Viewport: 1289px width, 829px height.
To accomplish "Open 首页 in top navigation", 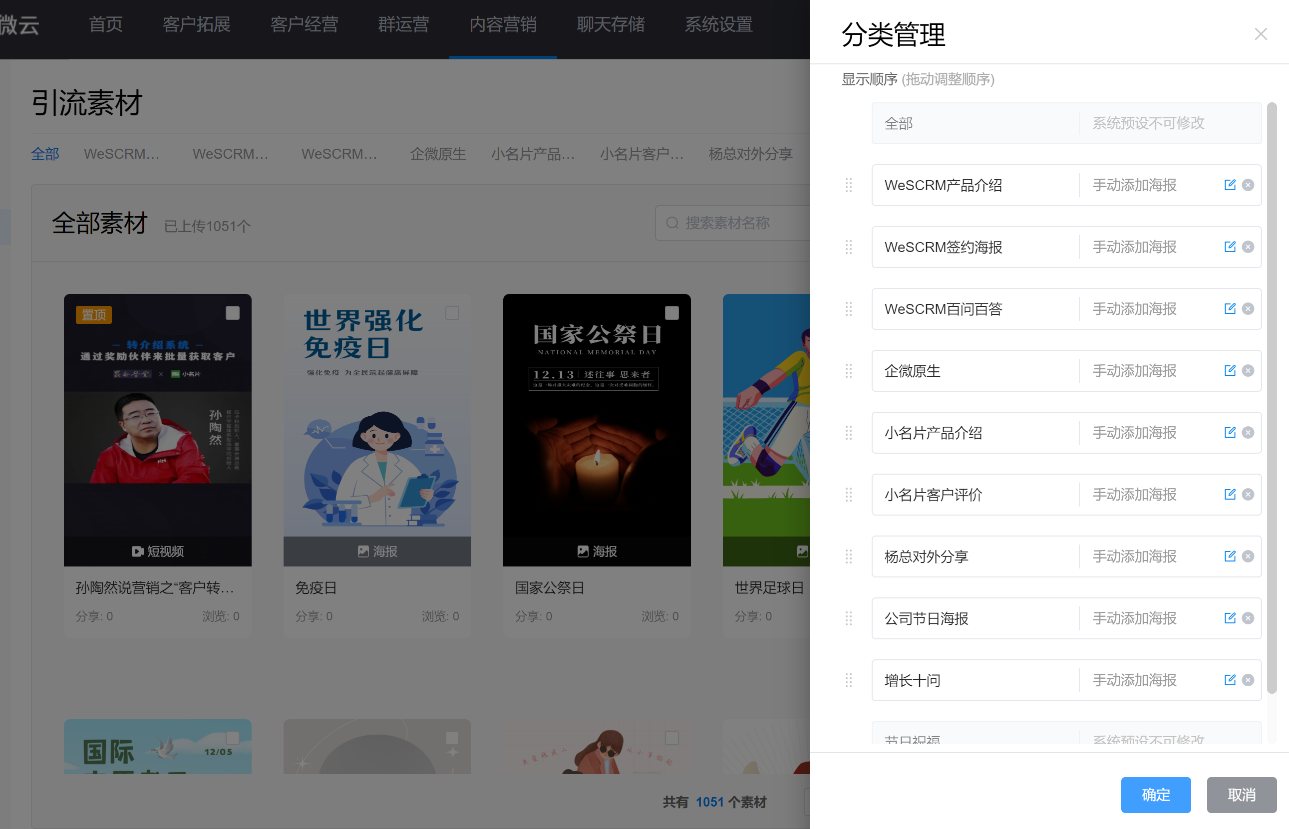I will [105, 25].
